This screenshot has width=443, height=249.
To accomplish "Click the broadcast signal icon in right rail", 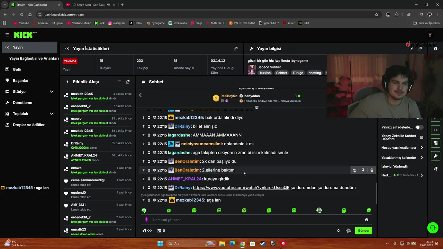I will 435,130.
